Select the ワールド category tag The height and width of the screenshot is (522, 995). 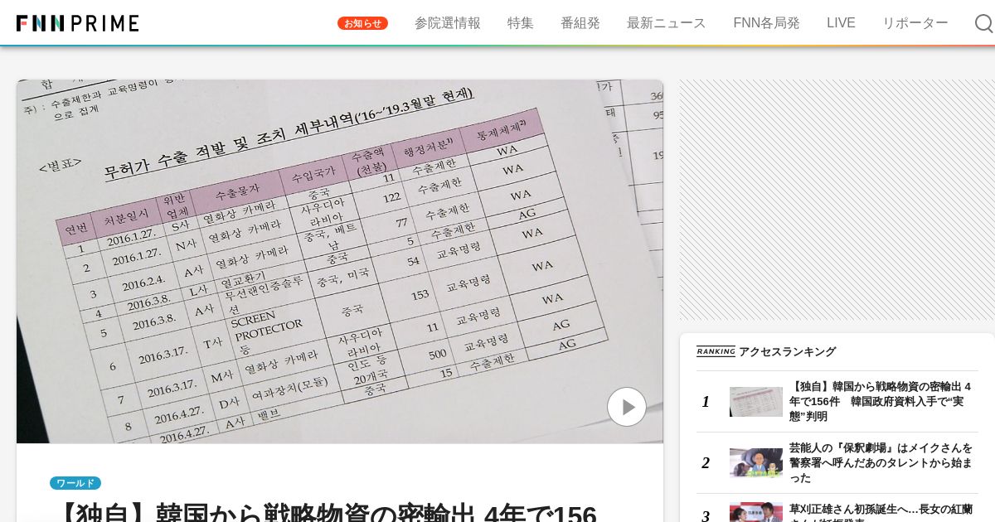point(75,483)
